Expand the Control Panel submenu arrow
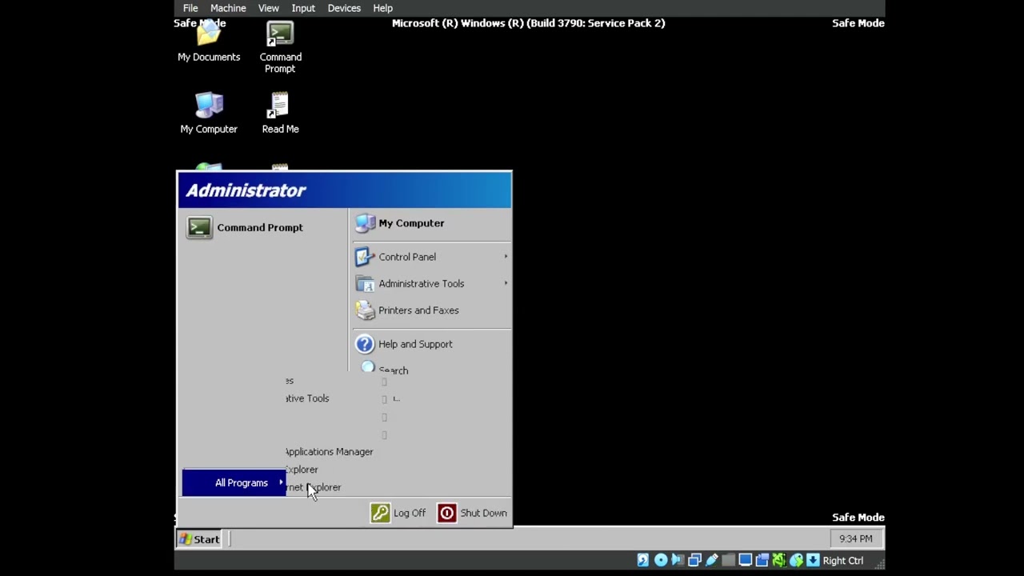Screen dimensions: 1024x576 coord(506,257)
